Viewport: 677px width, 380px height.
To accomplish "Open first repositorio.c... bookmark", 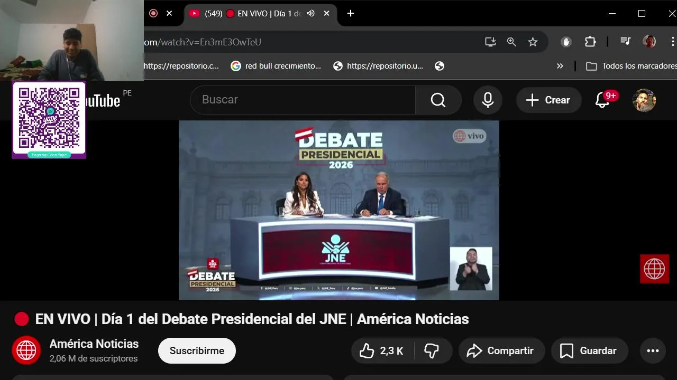I will point(181,66).
